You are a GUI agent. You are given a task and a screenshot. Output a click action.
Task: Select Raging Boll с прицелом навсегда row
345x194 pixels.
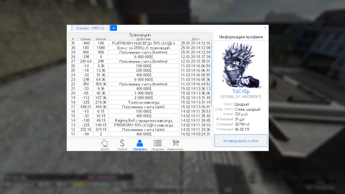click(143, 120)
